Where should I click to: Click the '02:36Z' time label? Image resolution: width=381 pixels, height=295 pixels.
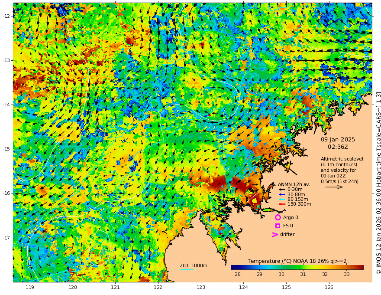(338, 147)
